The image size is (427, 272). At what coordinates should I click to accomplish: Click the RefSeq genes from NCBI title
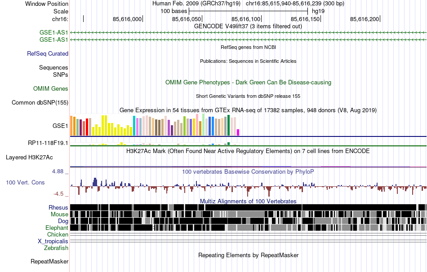[248, 47]
